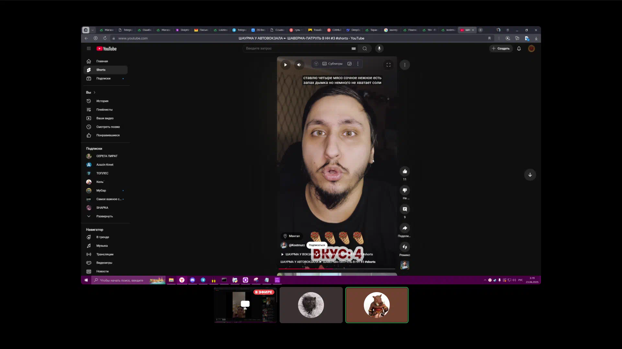Click the Ремикс remix button

coord(405,247)
